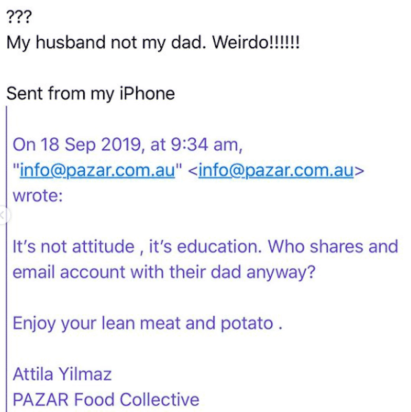
Task: Click the word 'dad.' in the reply line
Action: 189,42
